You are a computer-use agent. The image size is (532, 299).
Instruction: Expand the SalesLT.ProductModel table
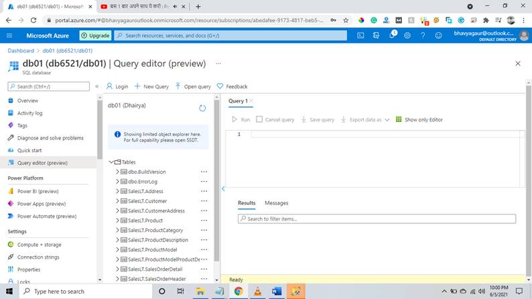pyautogui.click(x=117, y=249)
